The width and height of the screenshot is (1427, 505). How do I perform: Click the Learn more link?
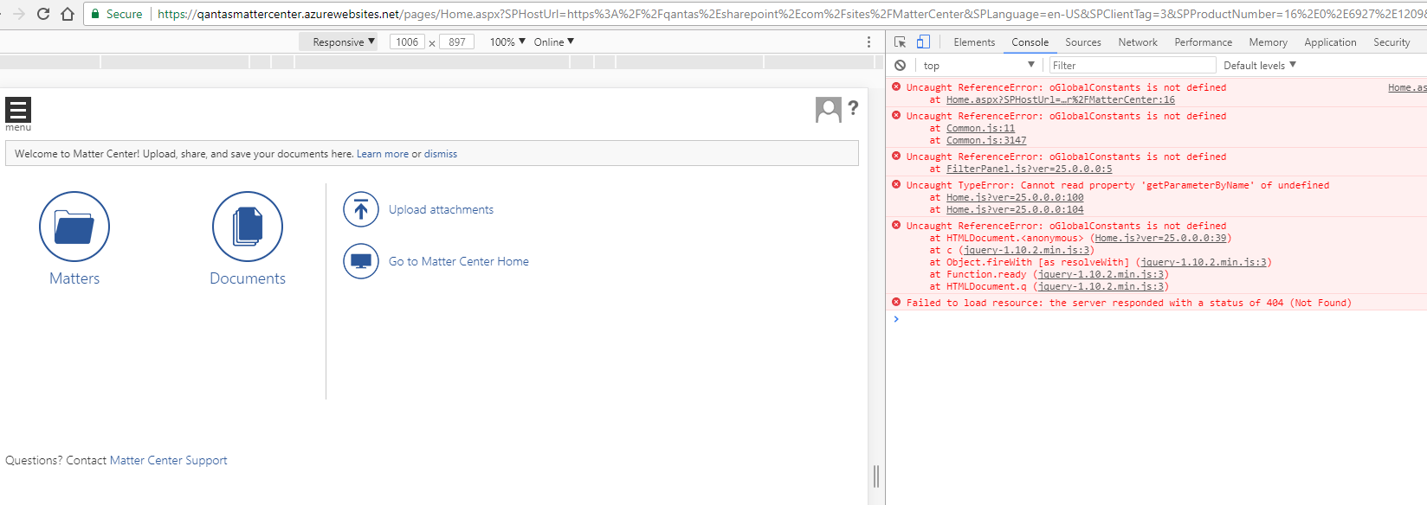(x=383, y=154)
